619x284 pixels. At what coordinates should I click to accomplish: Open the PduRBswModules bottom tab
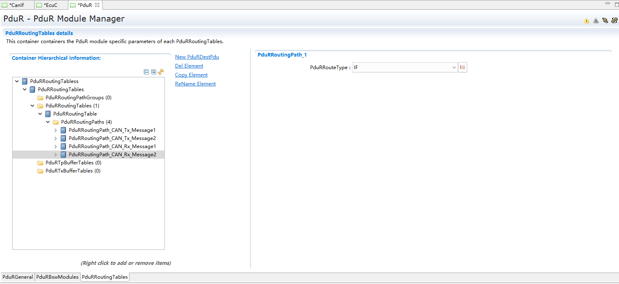coord(57,277)
